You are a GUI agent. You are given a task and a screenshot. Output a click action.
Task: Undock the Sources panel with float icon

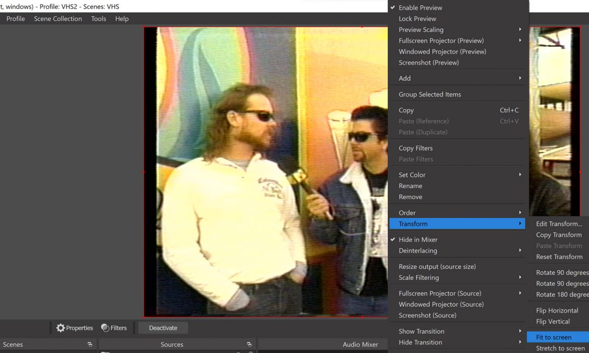(249, 344)
